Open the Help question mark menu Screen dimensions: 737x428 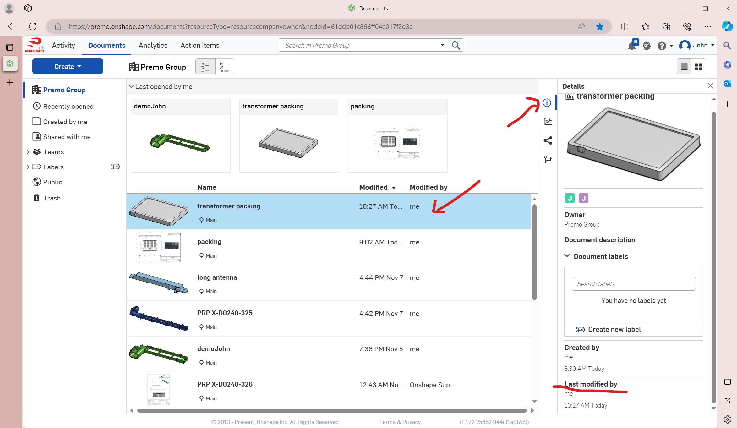[662, 46]
